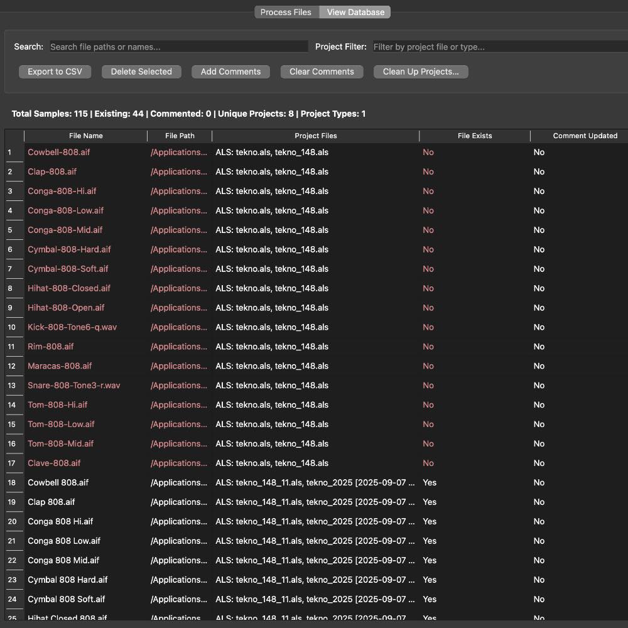This screenshot has width=628, height=628.
Task: Select the Conga 808 Hi.aif file name
Action: [60, 521]
